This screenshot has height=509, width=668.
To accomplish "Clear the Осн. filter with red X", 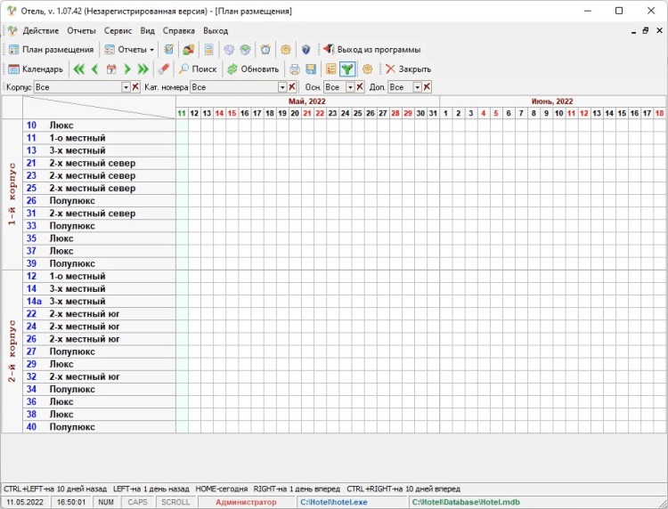I will point(360,87).
